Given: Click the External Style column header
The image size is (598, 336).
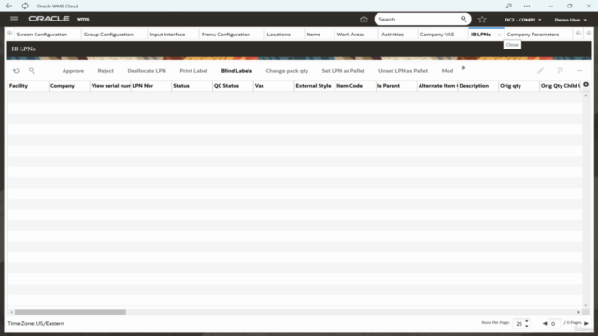Looking at the screenshot, I should (315, 86).
